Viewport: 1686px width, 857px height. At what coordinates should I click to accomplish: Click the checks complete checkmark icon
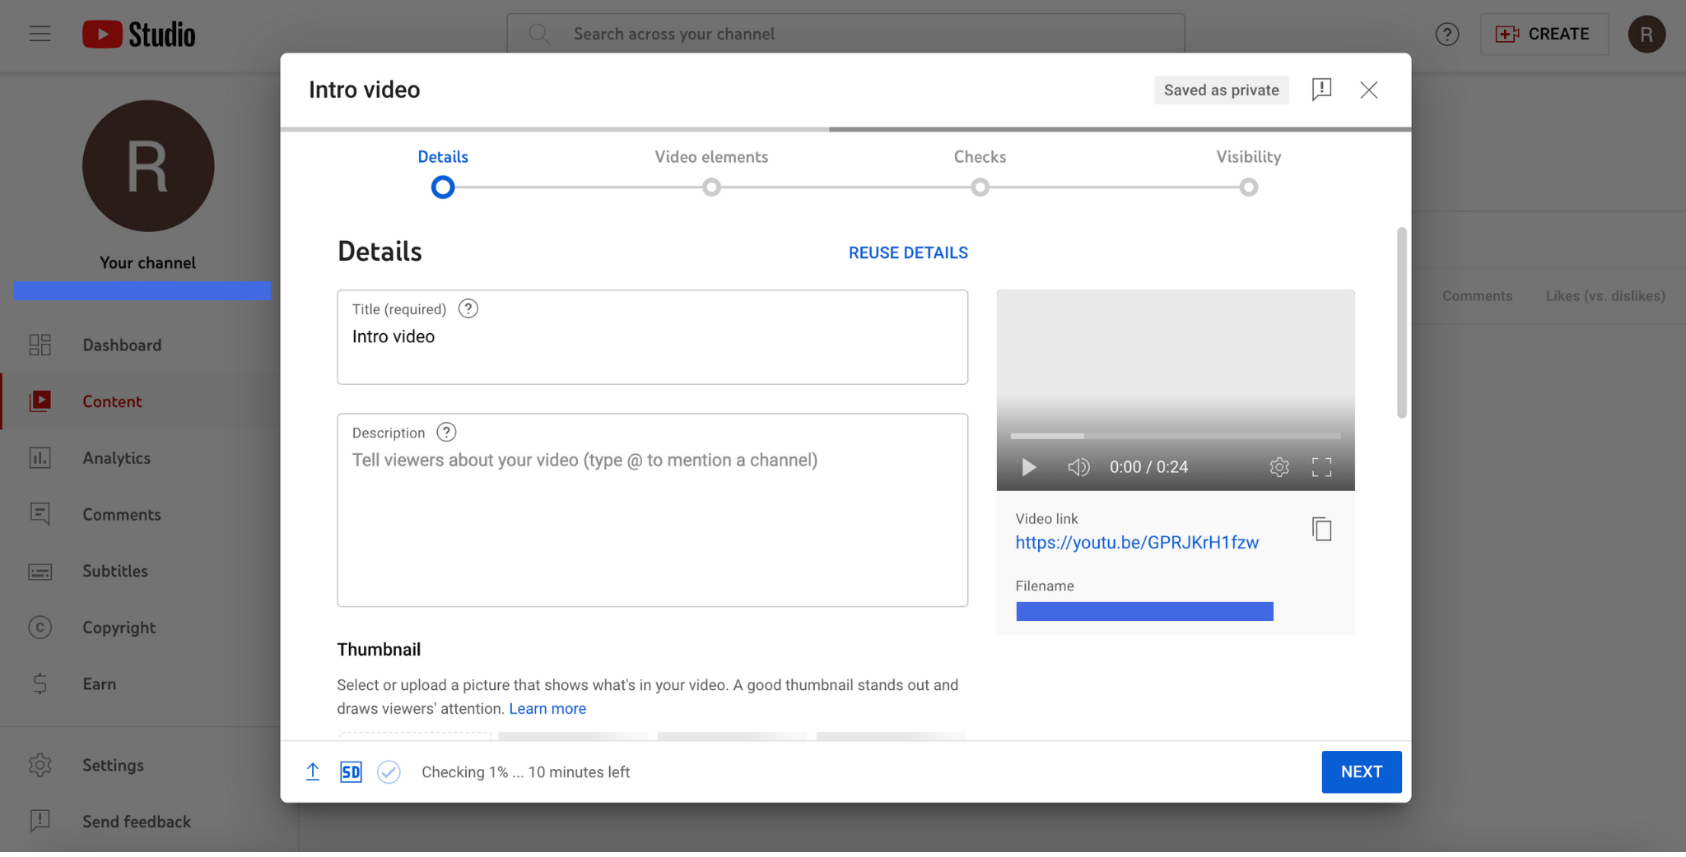click(x=389, y=771)
